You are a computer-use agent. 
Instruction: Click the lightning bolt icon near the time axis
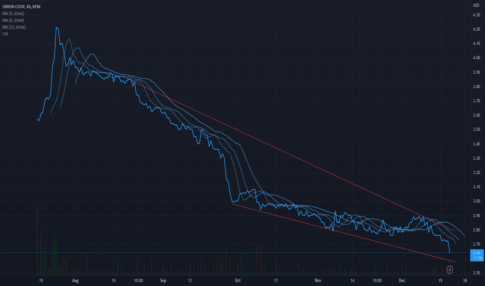coord(450,270)
